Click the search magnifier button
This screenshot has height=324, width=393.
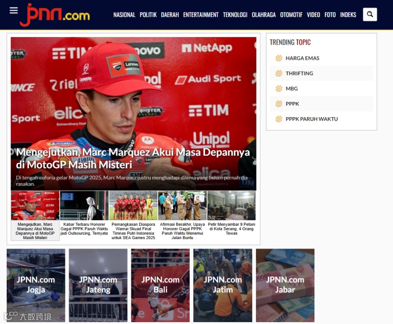click(370, 15)
